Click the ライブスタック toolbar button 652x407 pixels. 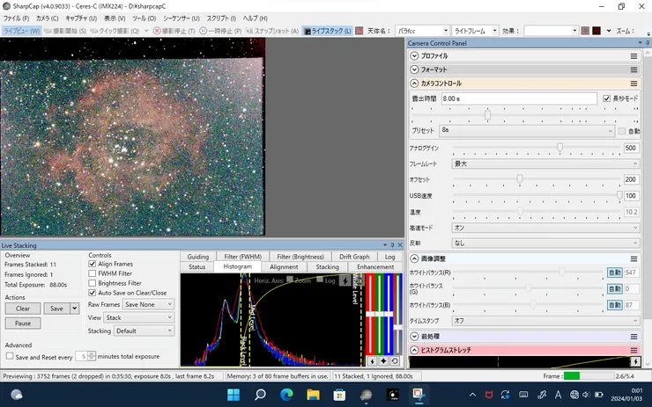tap(327, 31)
